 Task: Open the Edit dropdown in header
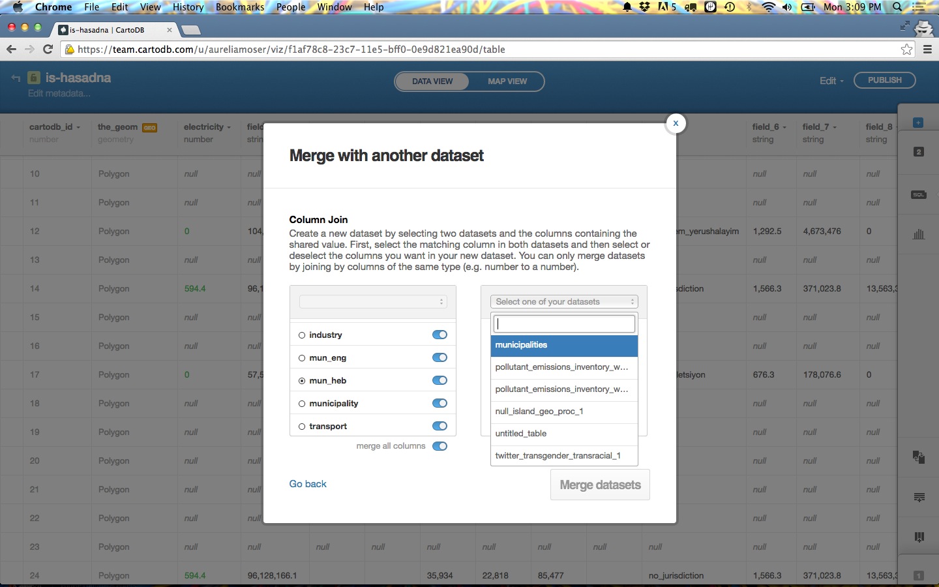831,81
